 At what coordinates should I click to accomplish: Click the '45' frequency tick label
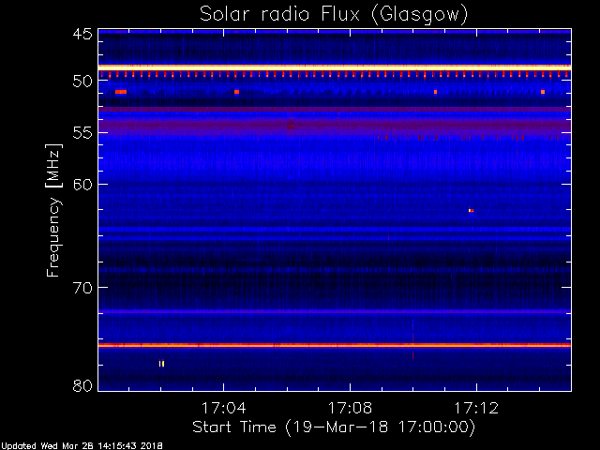point(82,34)
